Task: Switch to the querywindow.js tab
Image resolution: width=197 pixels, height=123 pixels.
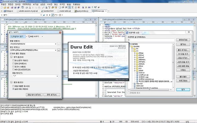Action: 81,11
